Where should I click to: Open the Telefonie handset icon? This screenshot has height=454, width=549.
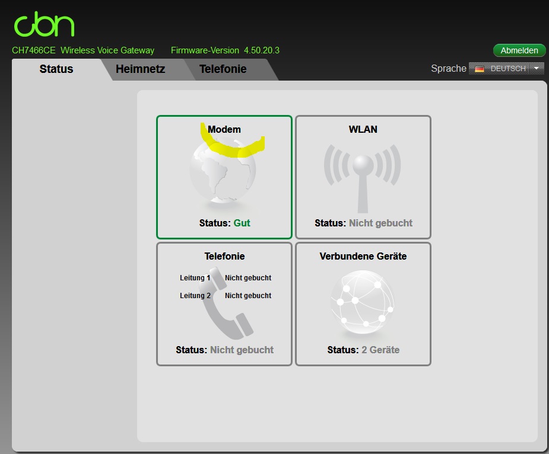[226, 303]
